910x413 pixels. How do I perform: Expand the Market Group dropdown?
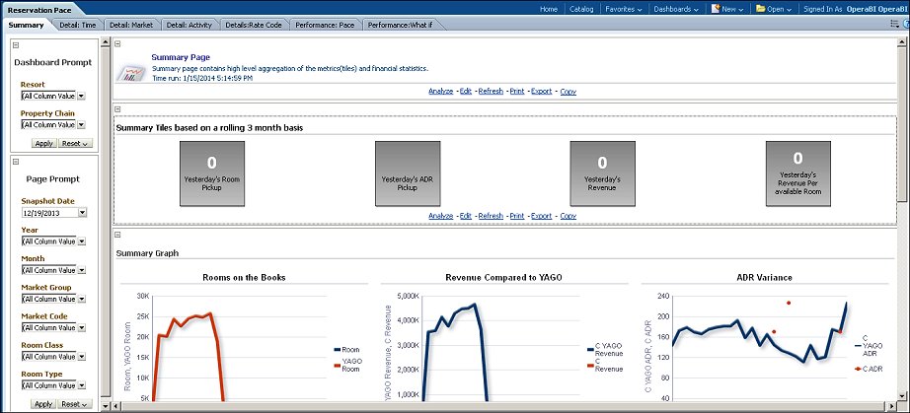point(81,299)
